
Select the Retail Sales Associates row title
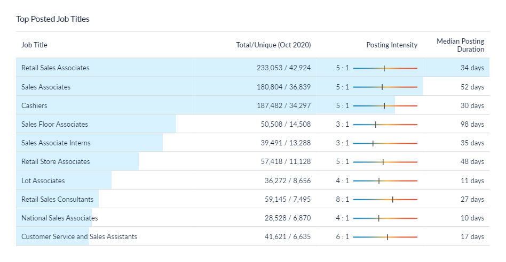pos(55,68)
